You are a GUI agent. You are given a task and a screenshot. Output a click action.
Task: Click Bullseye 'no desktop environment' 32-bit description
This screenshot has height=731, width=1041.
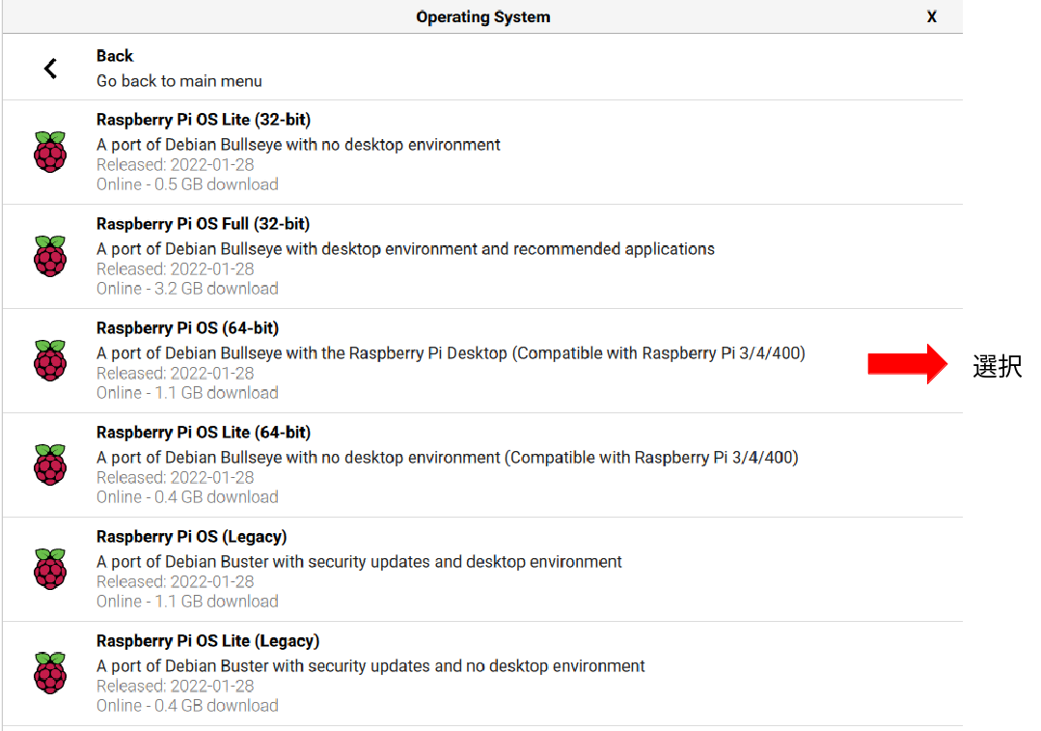click(x=298, y=145)
